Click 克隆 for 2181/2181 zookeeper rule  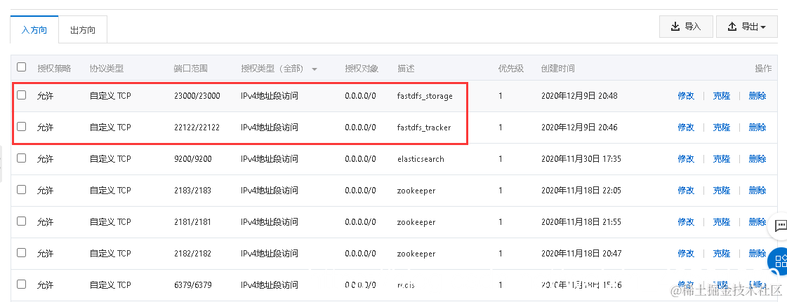coord(722,222)
